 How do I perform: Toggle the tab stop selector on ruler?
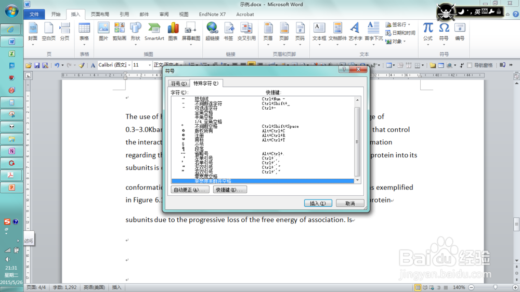pyautogui.click(x=29, y=75)
